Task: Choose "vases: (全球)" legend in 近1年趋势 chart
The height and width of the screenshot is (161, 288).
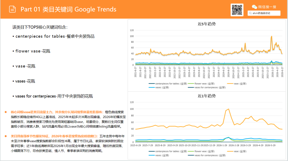Action: click(x=159, y=155)
